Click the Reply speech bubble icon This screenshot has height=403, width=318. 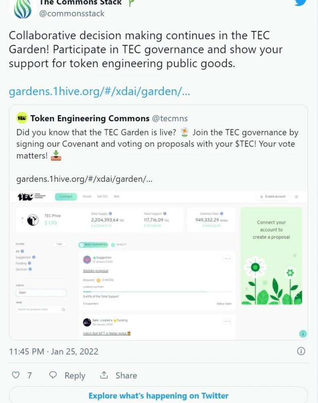[x=53, y=375]
